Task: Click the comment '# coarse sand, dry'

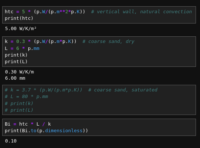Action: (x=108, y=41)
